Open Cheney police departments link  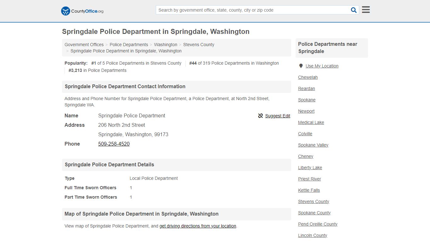(x=306, y=156)
